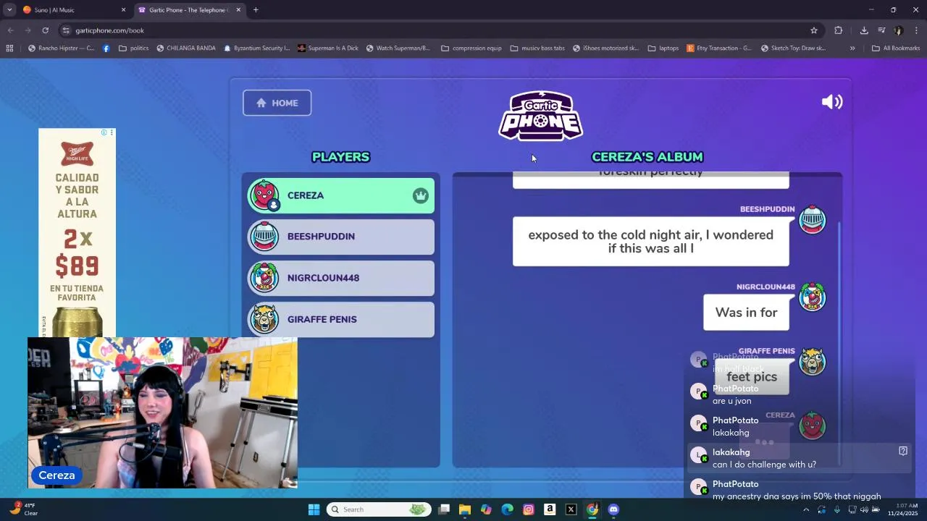Select player BEESHPUDDIN in players list
927x521 pixels.
pos(340,237)
